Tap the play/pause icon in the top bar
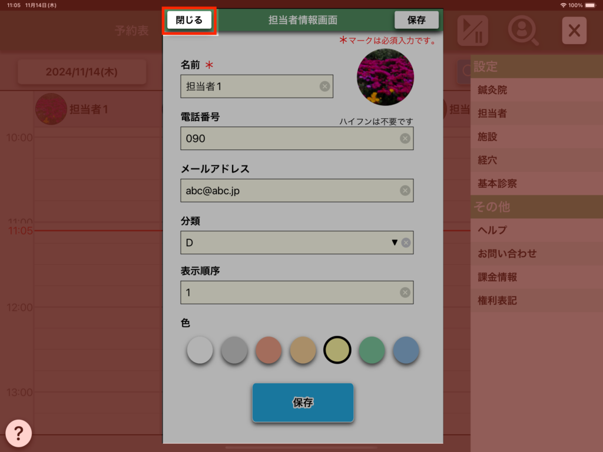 pos(473,31)
